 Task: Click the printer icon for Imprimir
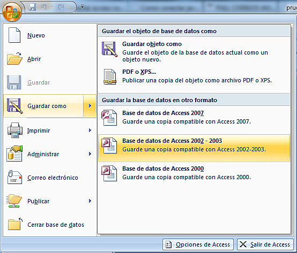click(x=15, y=131)
